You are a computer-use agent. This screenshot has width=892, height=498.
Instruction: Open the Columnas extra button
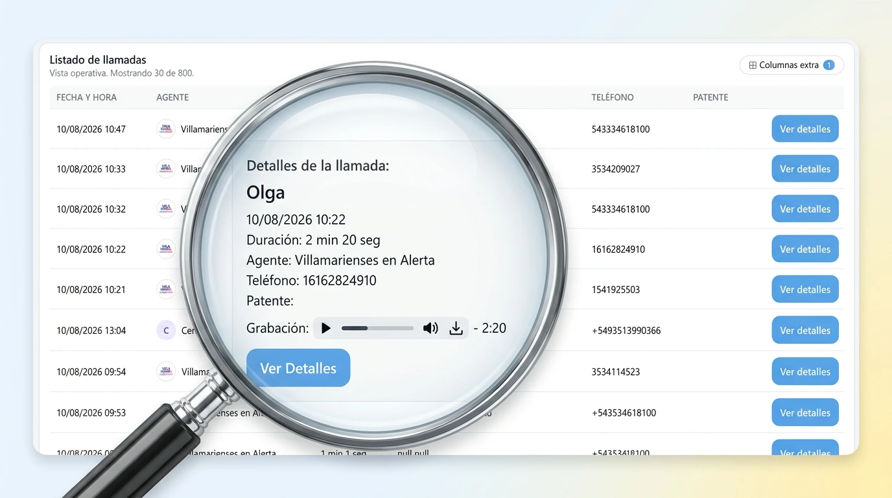[792, 65]
